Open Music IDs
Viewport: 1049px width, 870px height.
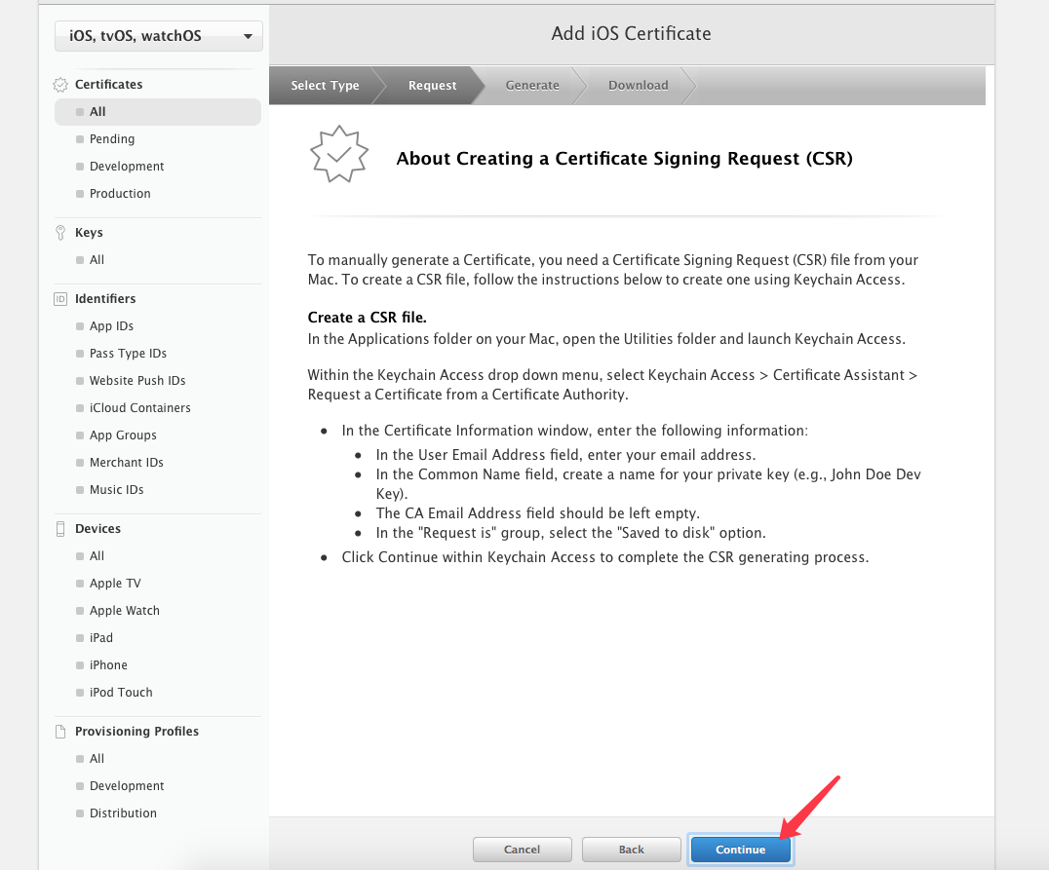click(x=116, y=490)
